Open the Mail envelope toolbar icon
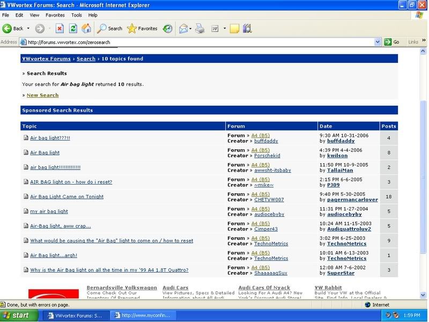The width and height of the screenshot is (429, 322). click(x=183, y=28)
